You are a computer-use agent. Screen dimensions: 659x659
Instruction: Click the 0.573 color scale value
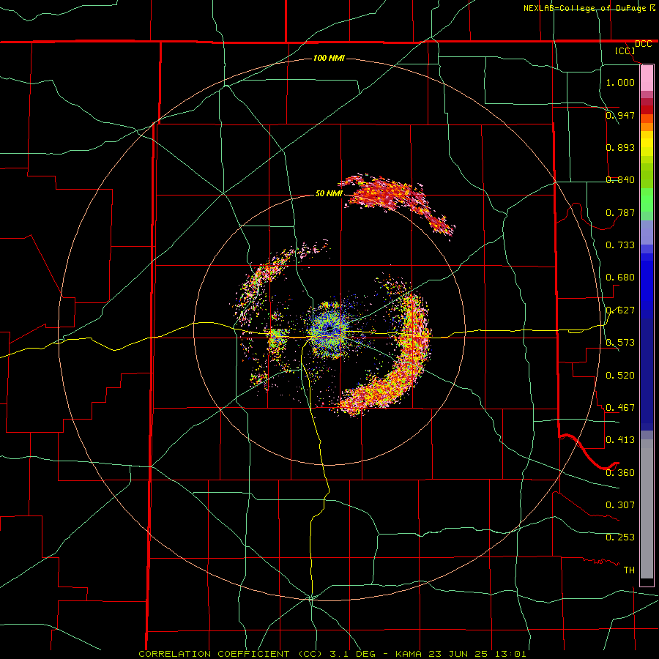[x=620, y=343]
